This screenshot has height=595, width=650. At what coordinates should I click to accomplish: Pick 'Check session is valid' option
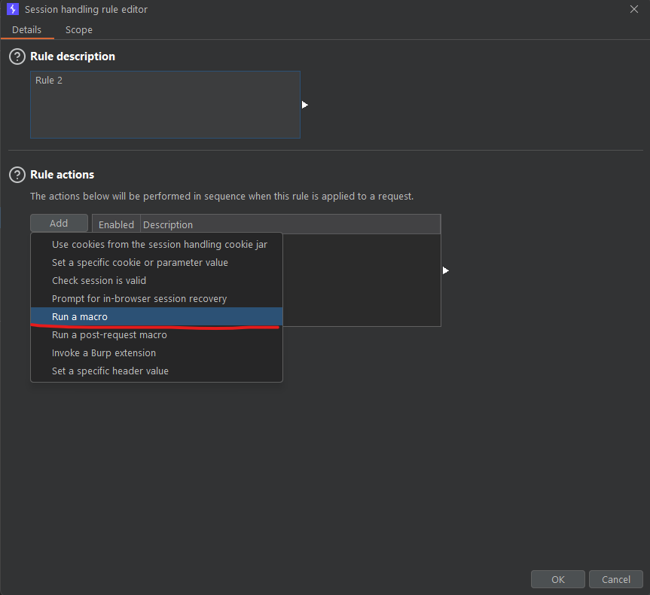(x=99, y=281)
